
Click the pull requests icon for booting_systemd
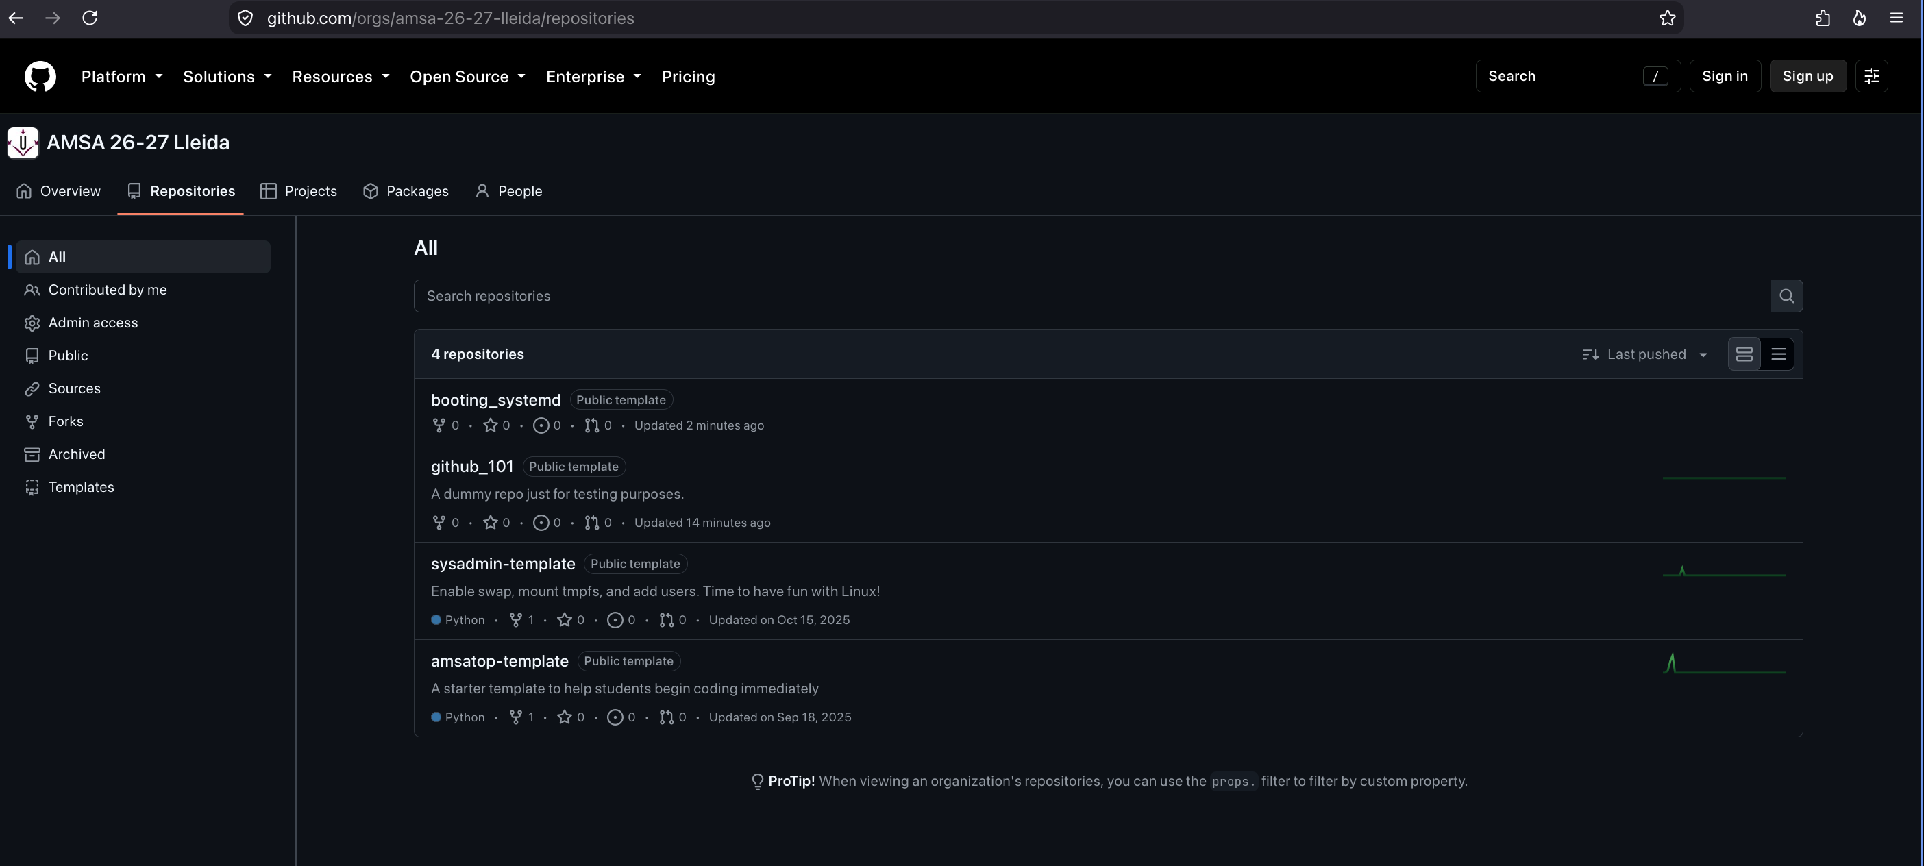591,425
